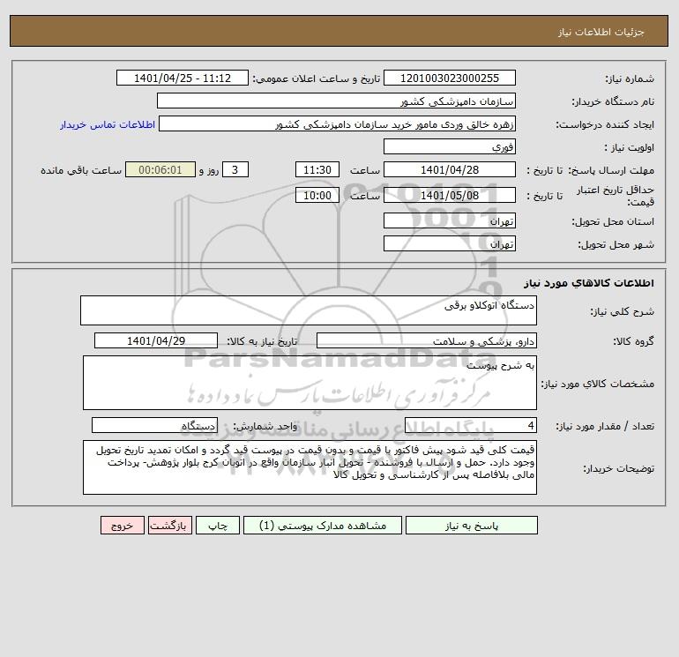The height and width of the screenshot is (657, 679).
Task: Click delivery province field تهران
Action: 450,220
